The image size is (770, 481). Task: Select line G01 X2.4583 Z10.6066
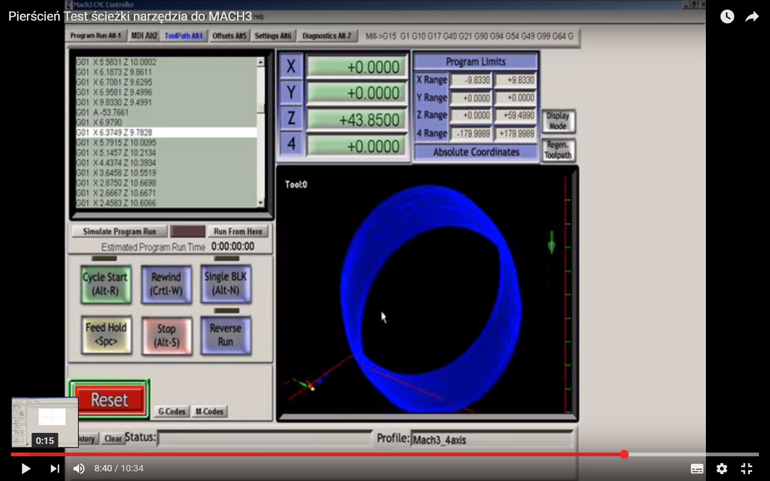click(x=116, y=203)
